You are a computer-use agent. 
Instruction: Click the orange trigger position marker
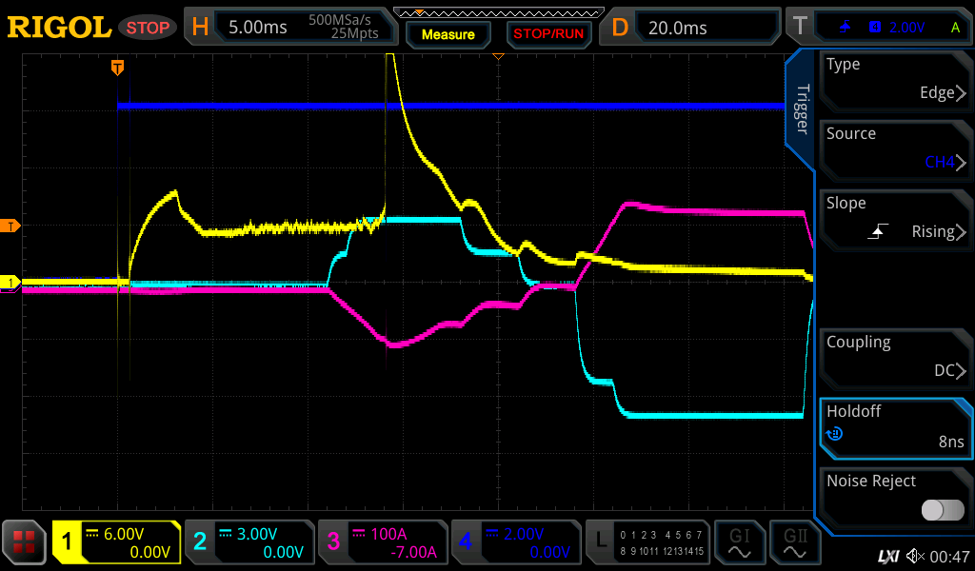[117, 67]
